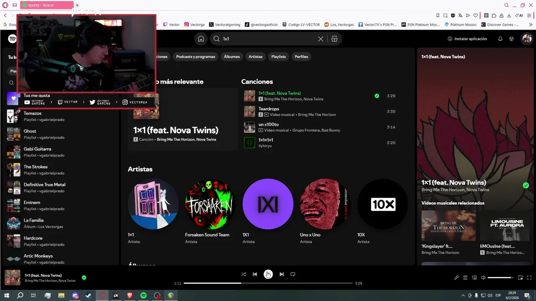Select the Álbumes filter

coord(232,57)
